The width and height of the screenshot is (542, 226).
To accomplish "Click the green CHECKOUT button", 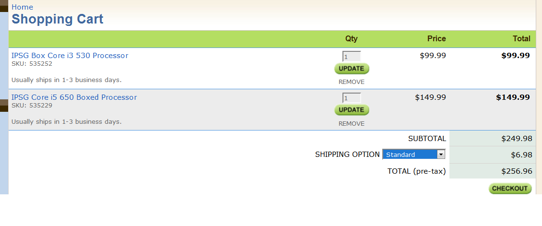I will click(510, 188).
